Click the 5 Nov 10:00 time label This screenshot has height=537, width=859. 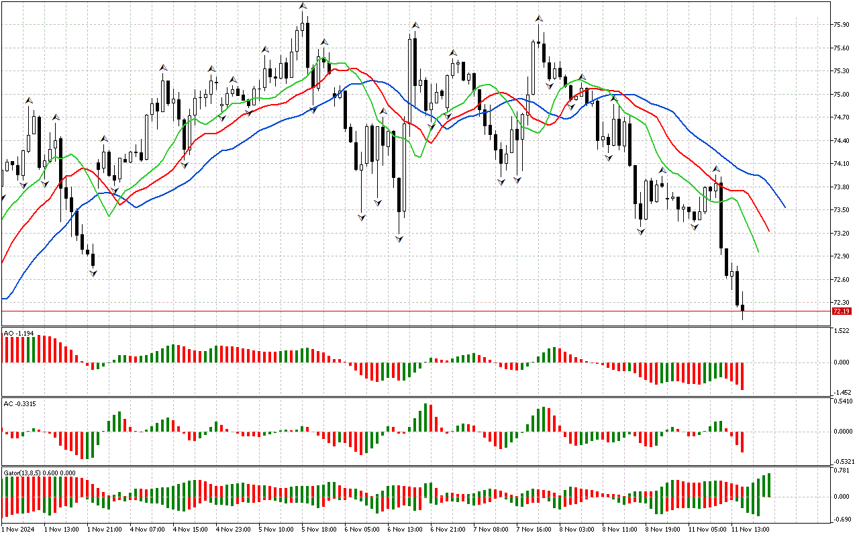tap(276, 530)
